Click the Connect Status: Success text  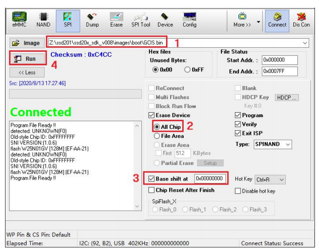pos(272,243)
